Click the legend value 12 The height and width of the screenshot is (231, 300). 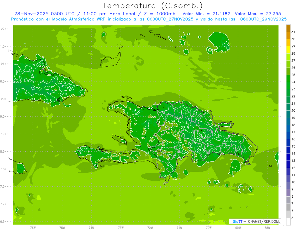(293, 168)
